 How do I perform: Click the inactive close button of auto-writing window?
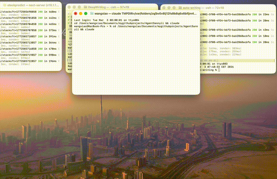[164, 8]
